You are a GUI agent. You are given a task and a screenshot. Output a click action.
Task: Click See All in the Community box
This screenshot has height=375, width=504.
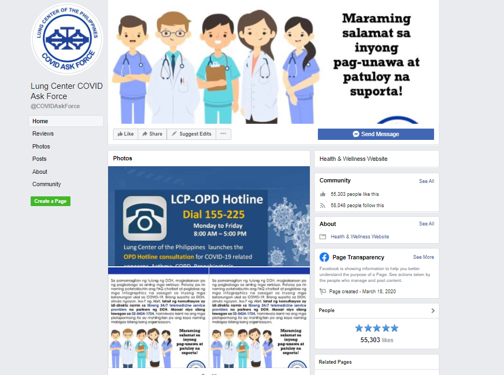[x=426, y=181]
